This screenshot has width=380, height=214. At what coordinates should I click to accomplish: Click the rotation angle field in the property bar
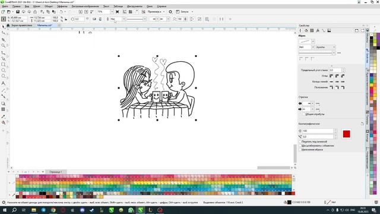[79, 19]
